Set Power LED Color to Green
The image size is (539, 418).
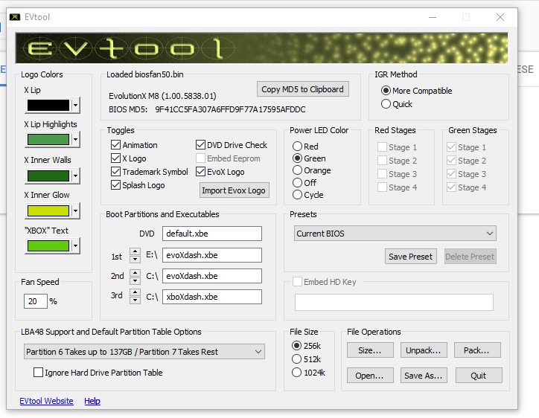(310, 158)
